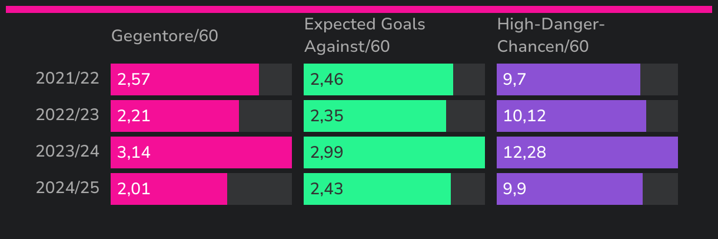Select the High-Danger-Chancen/60 column header
The height and width of the screenshot is (239, 718).
551,35
